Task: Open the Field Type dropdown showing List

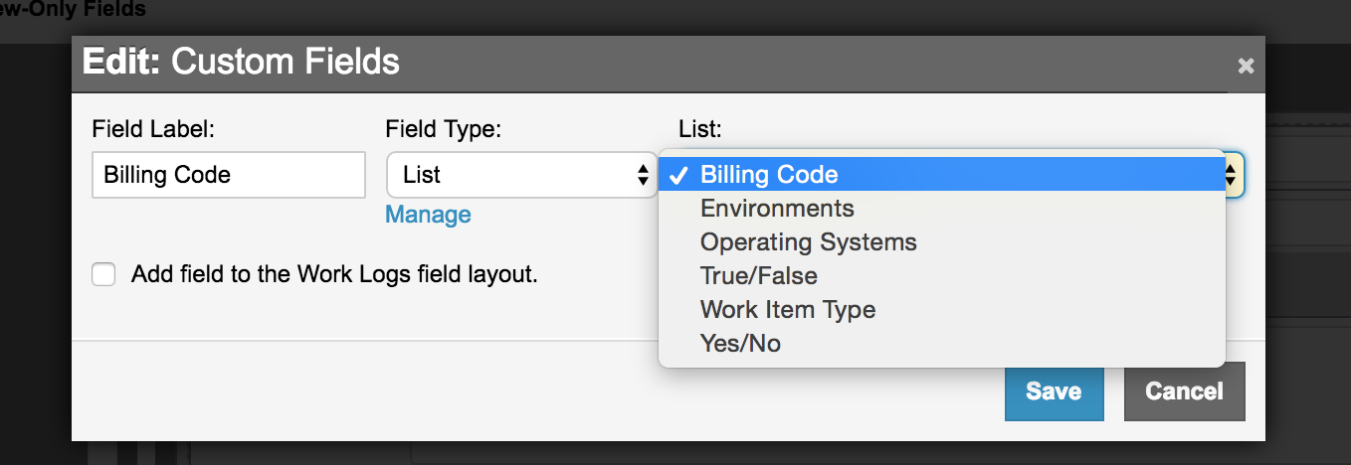Action: [x=520, y=175]
